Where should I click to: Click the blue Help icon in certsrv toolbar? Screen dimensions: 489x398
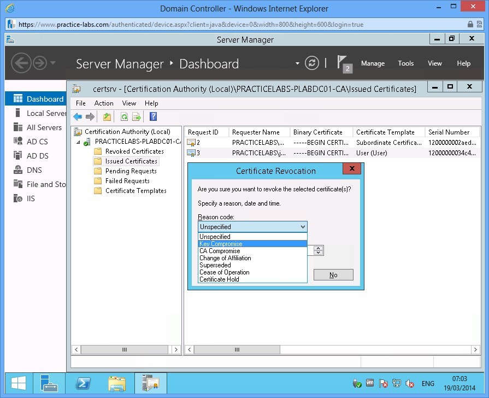[153, 116]
